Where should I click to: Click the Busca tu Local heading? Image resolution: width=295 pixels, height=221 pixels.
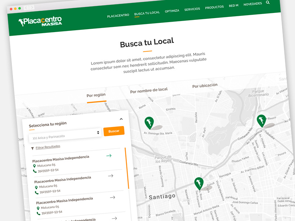[x=147, y=43]
